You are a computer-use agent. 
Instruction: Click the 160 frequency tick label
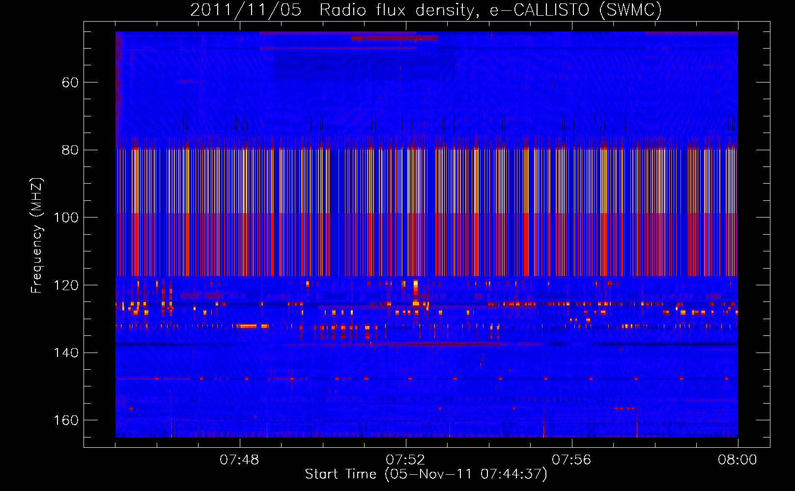point(66,420)
